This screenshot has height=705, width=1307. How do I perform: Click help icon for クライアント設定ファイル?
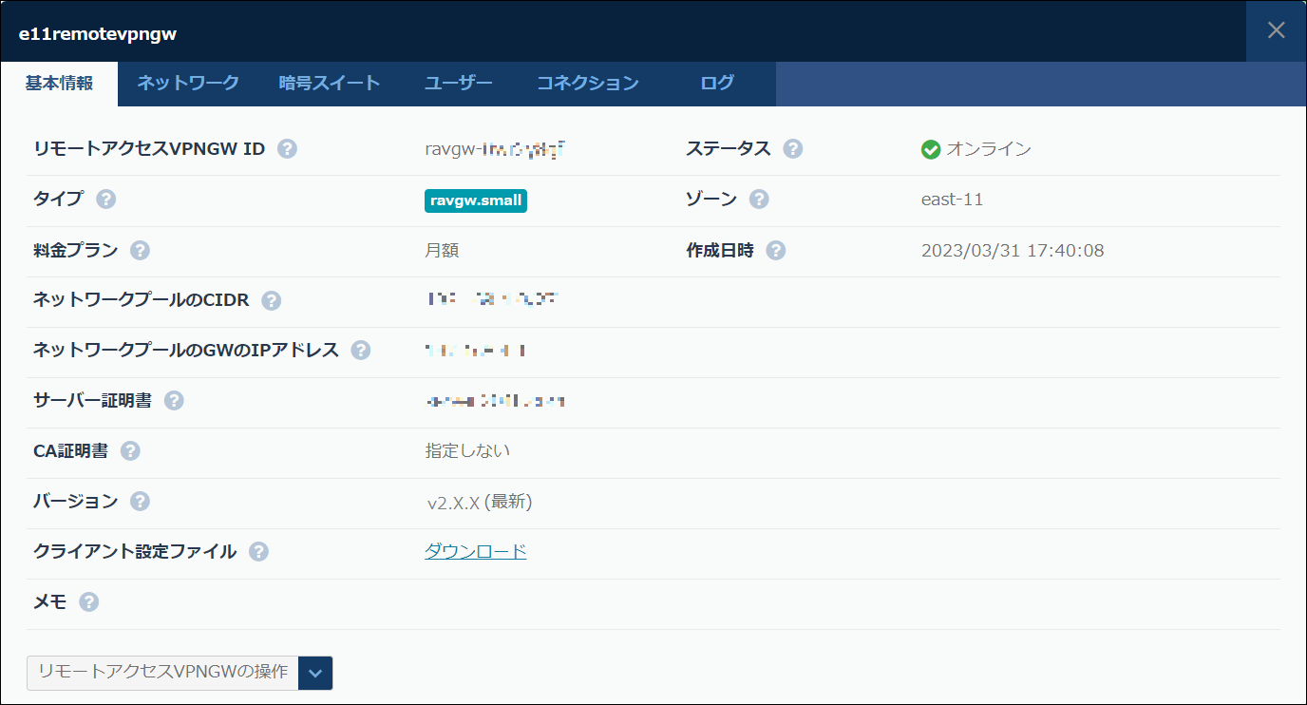[x=257, y=550]
